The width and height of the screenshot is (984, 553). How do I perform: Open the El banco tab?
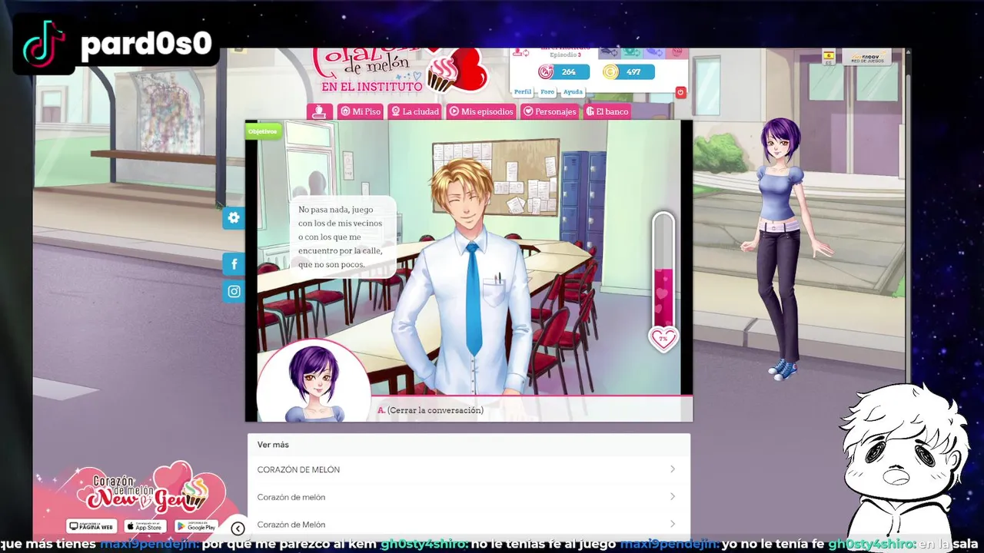click(607, 111)
